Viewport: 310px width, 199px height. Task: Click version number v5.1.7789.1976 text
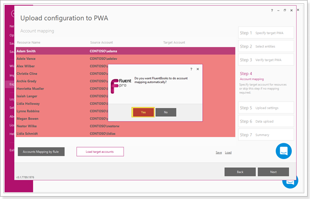(25, 177)
